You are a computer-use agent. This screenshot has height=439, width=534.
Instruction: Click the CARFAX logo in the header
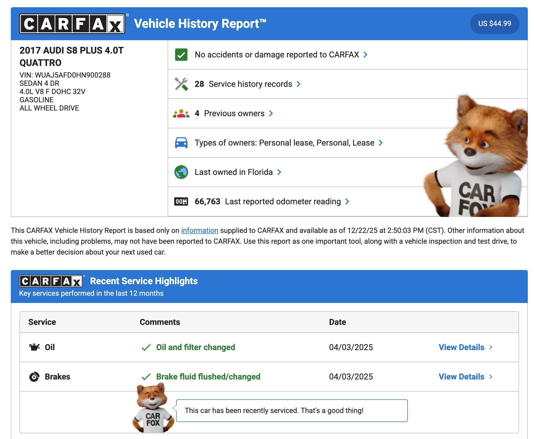coord(72,24)
